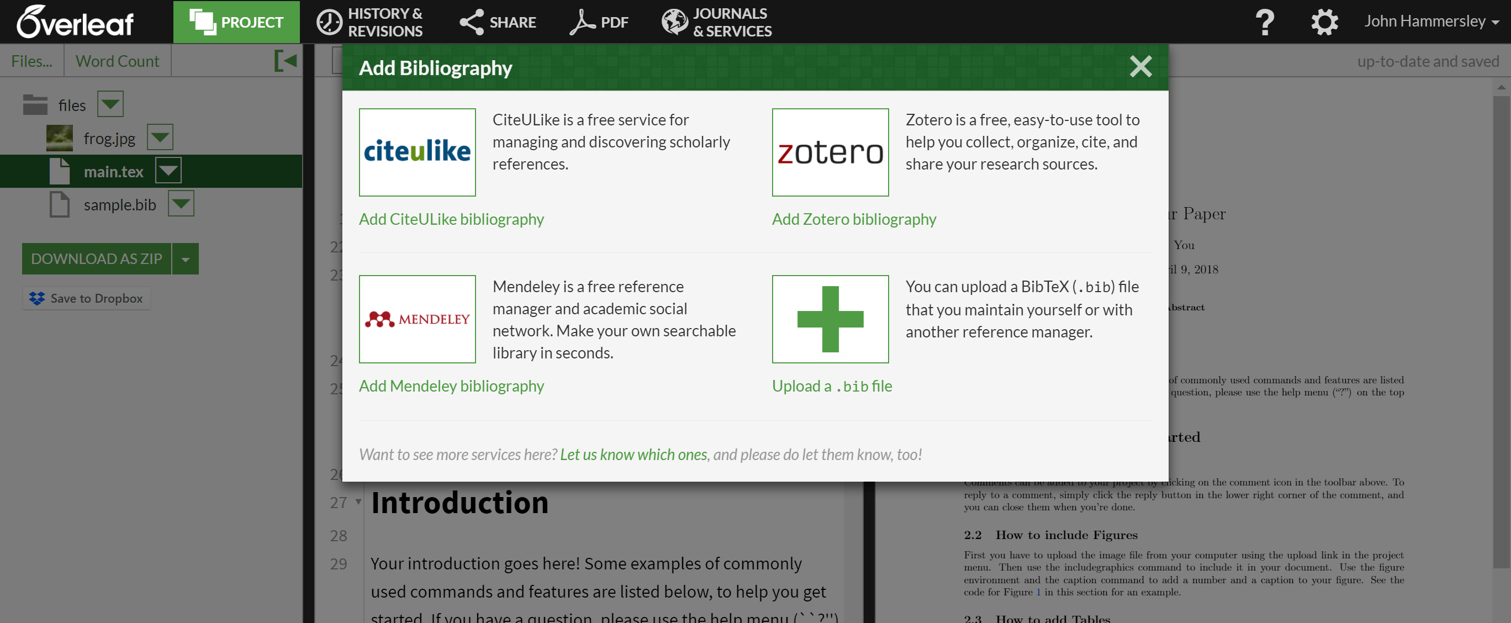Select sample.bib in file tree
Image resolution: width=1511 pixels, height=623 pixels.
(x=120, y=205)
